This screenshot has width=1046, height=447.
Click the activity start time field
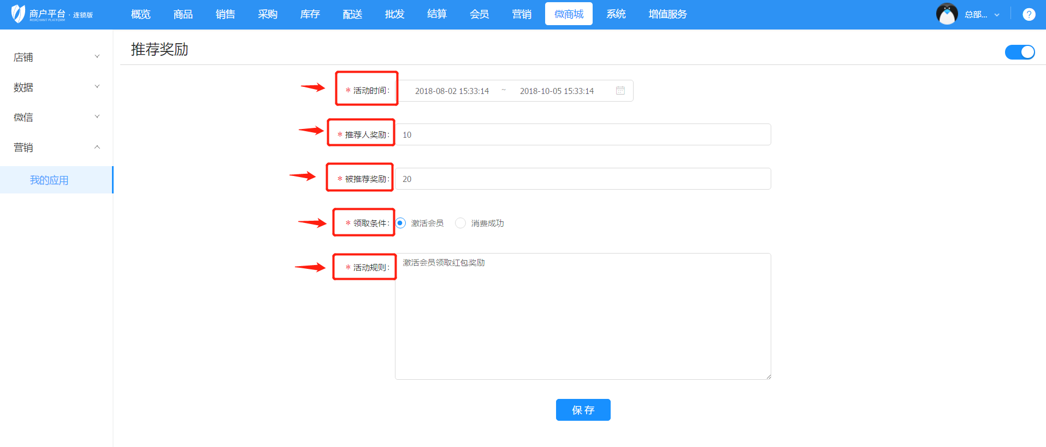(452, 91)
